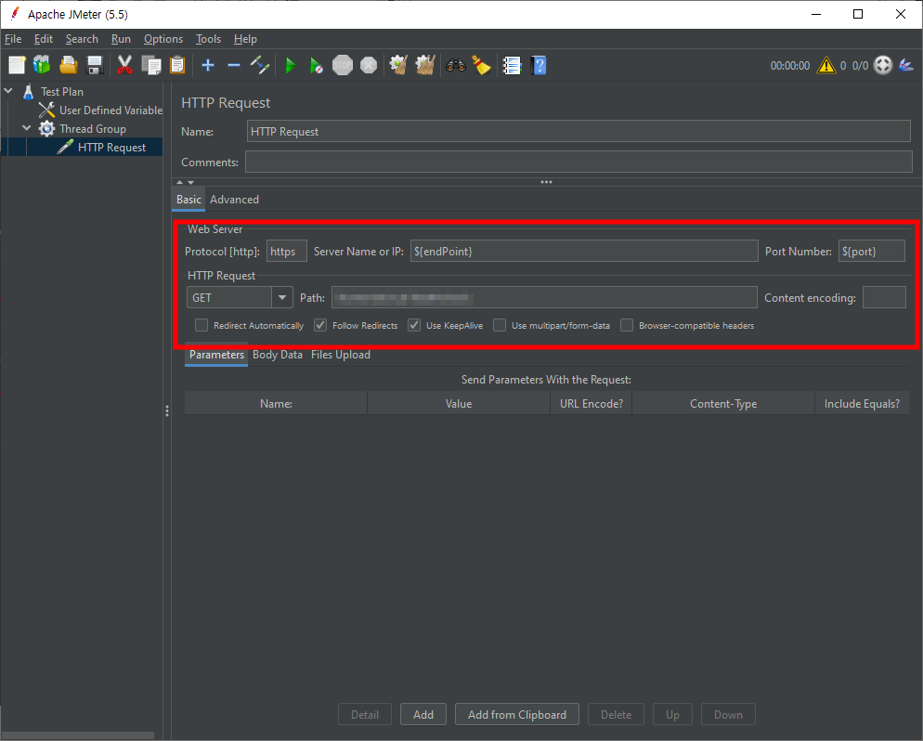Click the feather icon at toolbar right

[906, 65]
